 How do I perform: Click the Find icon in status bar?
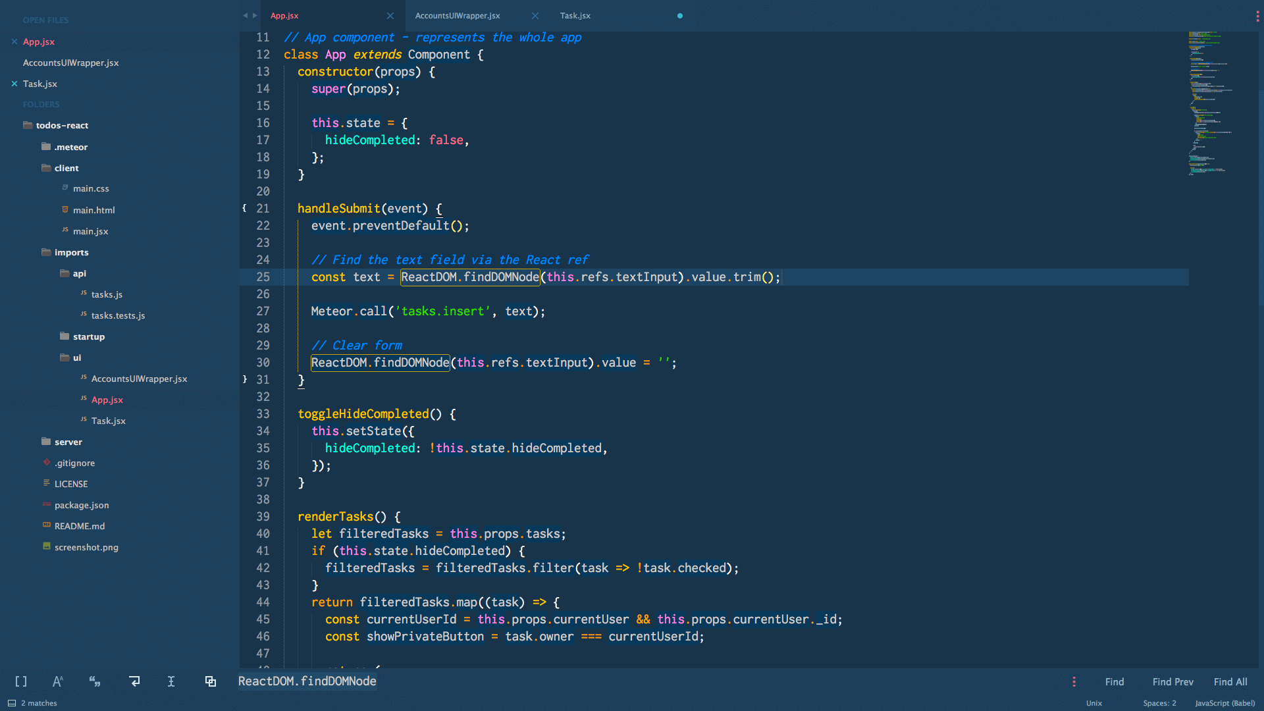(1115, 681)
